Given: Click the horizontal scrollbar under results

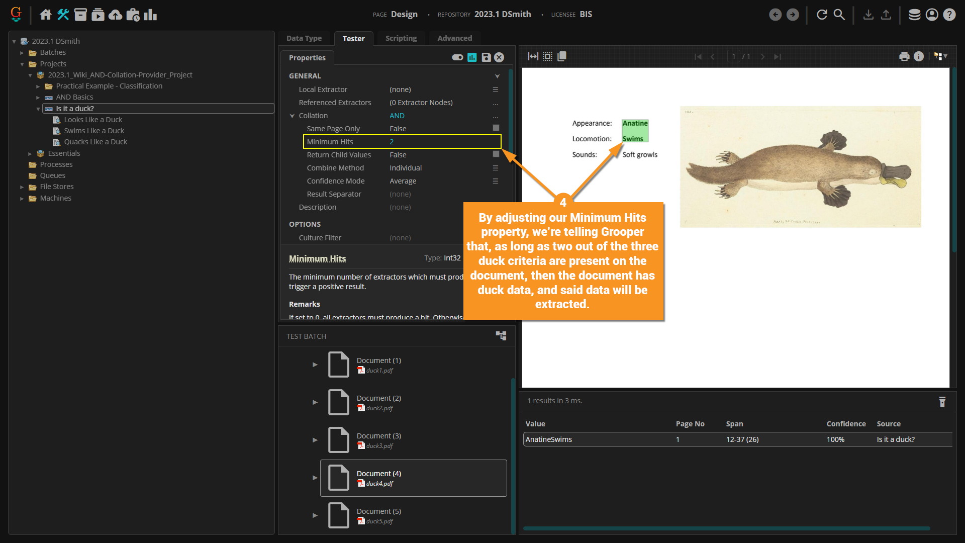Looking at the screenshot, I should coord(726,528).
